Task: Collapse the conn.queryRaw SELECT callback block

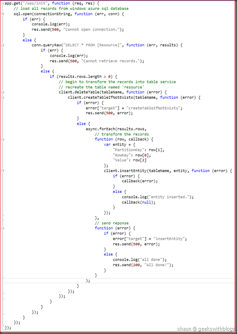Action: [x=3, y=45]
